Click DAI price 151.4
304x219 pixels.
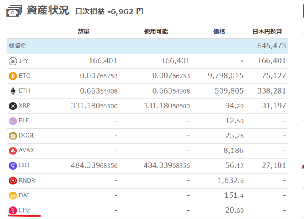coord(234,195)
